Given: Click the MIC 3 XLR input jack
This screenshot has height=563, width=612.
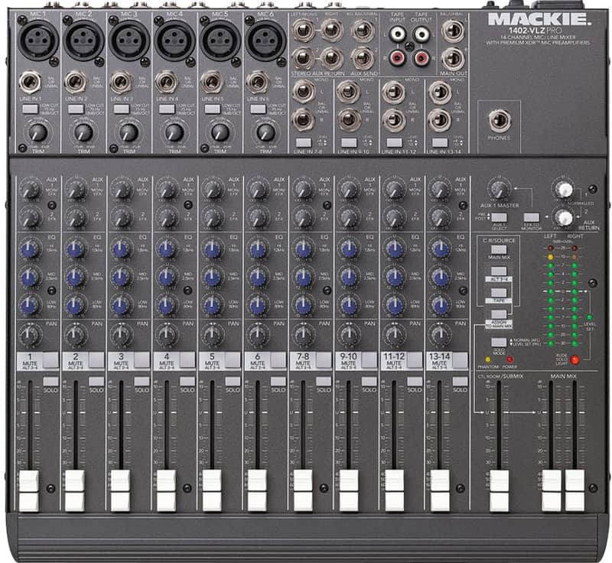Looking at the screenshot, I should click(129, 41).
